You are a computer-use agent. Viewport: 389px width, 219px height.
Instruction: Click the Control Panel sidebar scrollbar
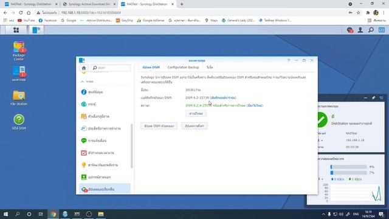pyautogui.click(x=131, y=146)
